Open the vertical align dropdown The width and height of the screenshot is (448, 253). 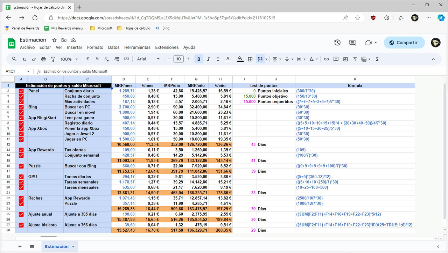click(289, 59)
